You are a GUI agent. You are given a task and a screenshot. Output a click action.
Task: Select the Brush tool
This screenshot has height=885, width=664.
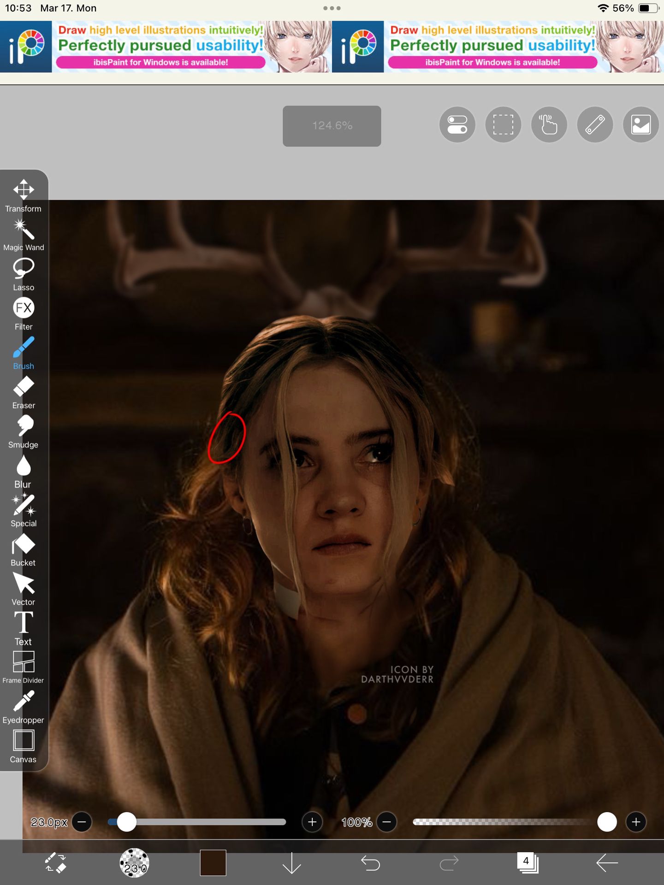point(24,353)
